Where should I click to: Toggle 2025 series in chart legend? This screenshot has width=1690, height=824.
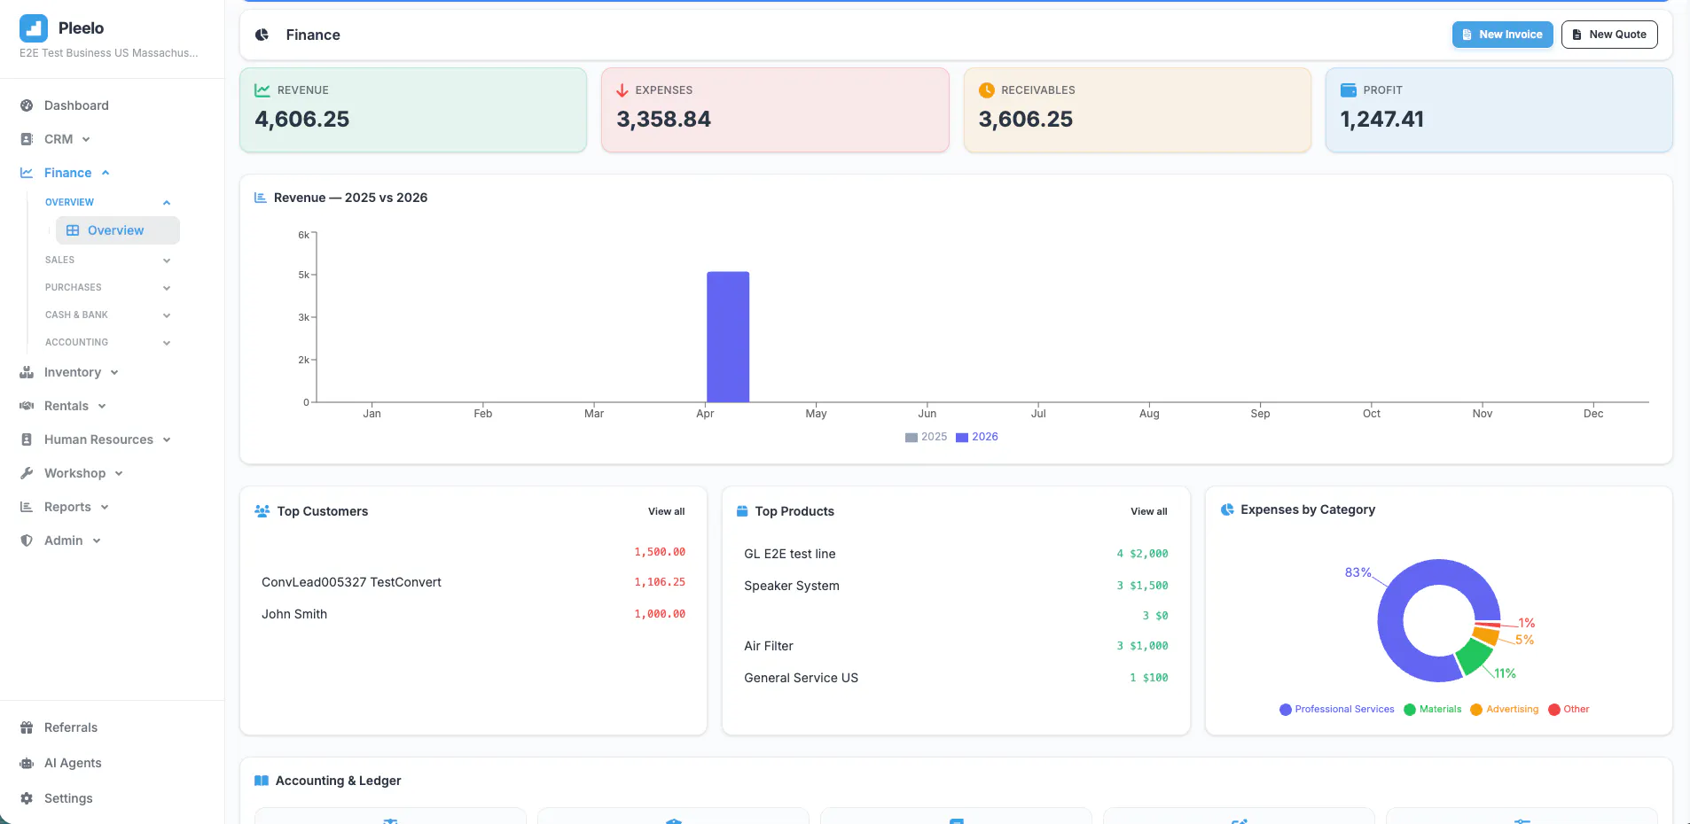(x=927, y=437)
